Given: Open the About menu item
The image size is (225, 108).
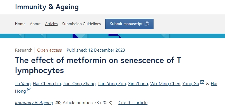Looking at the screenshot, I should (35, 24).
